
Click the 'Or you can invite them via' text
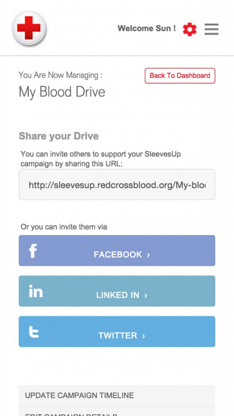click(64, 227)
